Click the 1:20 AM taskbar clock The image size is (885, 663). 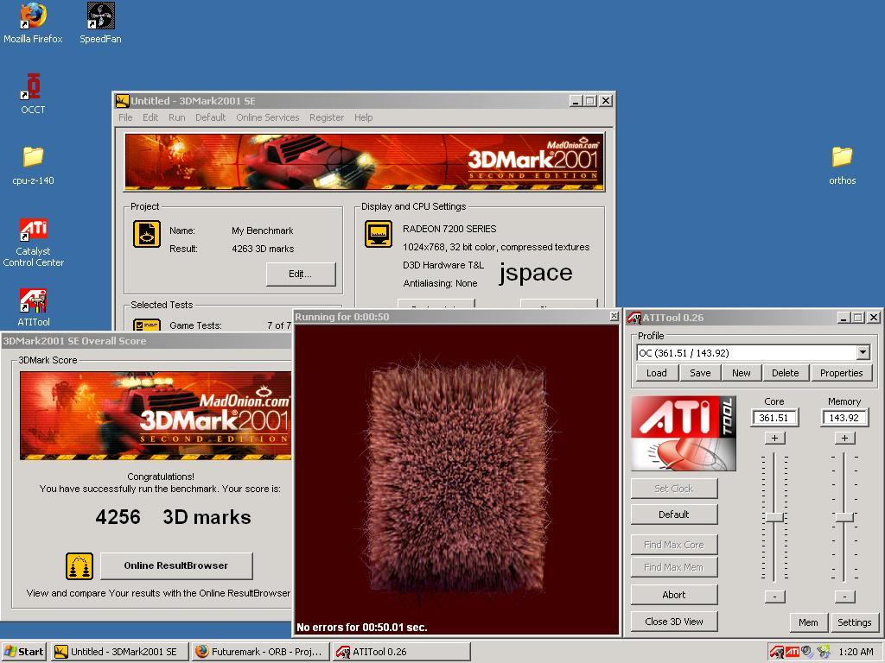point(856,652)
